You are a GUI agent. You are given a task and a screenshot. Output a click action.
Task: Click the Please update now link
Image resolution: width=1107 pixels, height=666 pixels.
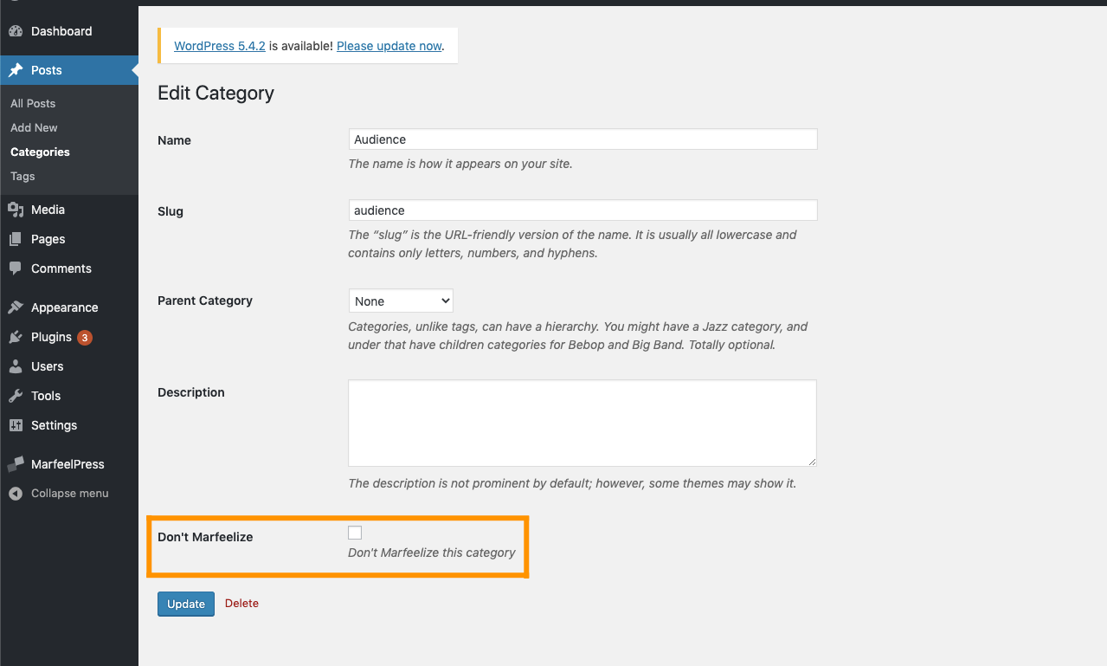(389, 46)
